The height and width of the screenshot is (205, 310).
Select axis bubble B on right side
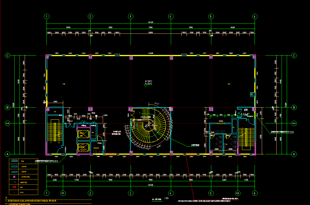[294, 108]
